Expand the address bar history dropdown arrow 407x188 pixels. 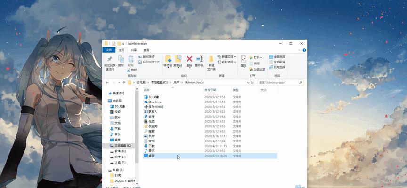(x=248, y=82)
